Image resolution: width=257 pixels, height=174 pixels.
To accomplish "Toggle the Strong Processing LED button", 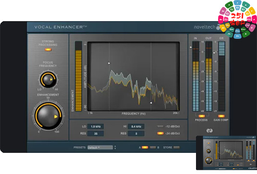I will (x=48, y=49).
